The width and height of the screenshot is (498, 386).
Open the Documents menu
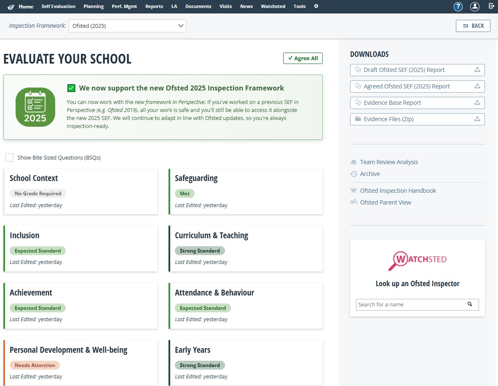pos(198,6)
